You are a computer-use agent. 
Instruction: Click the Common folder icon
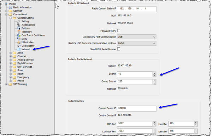[10, 11]
